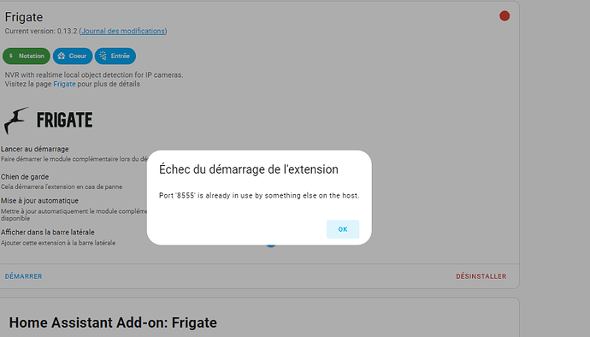Click the Frigate add-on title at top
The image size is (590, 337).
pyautogui.click(x=24, y=17)
